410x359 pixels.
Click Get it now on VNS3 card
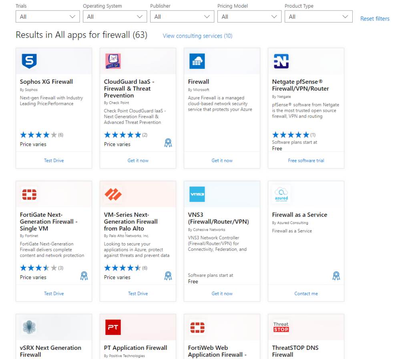click(x=222, y=294)
